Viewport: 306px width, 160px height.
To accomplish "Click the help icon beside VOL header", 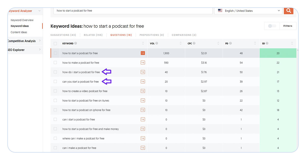I will [x=157, y=43].
